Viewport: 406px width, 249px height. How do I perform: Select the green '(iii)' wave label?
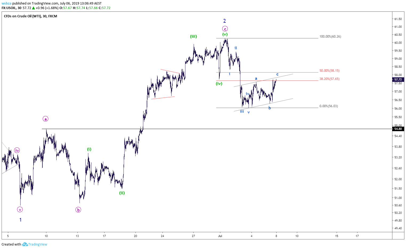pos(193,37)
